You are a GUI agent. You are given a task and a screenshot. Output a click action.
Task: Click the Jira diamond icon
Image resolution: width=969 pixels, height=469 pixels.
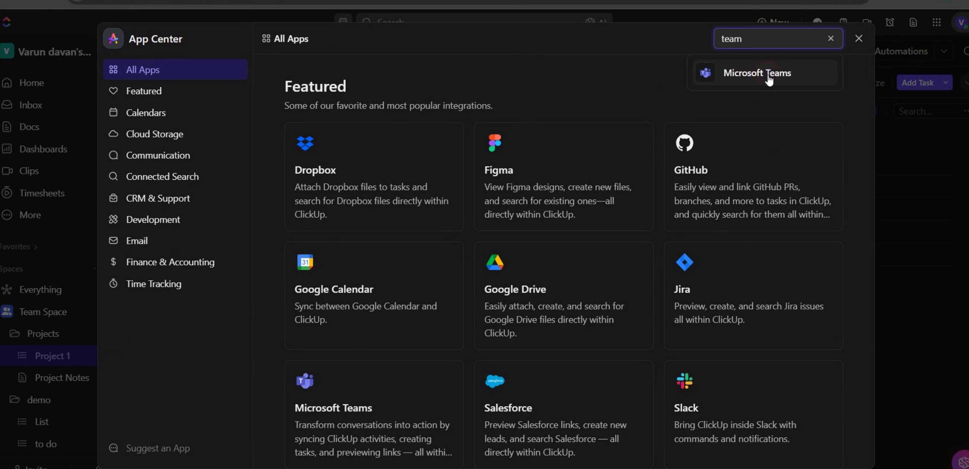coord(684,262)
